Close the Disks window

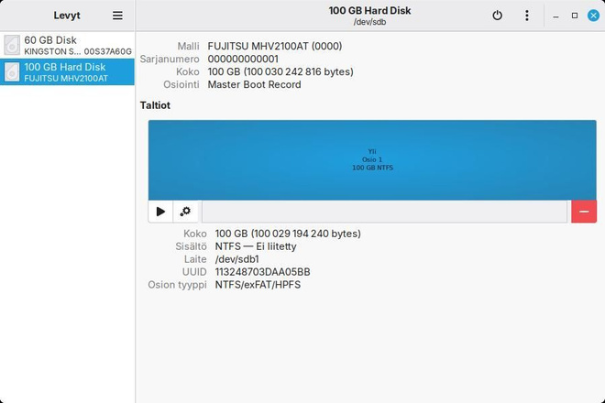point(593,16)
